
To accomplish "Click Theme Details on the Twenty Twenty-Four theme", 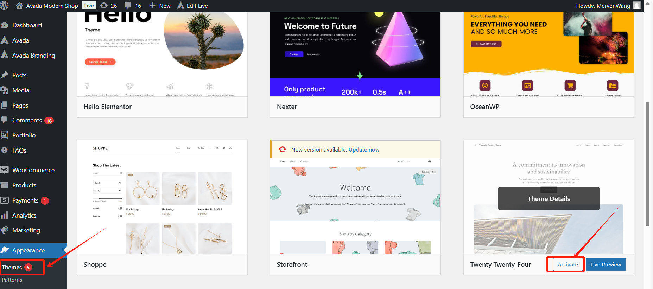I will tap(549, 199).
